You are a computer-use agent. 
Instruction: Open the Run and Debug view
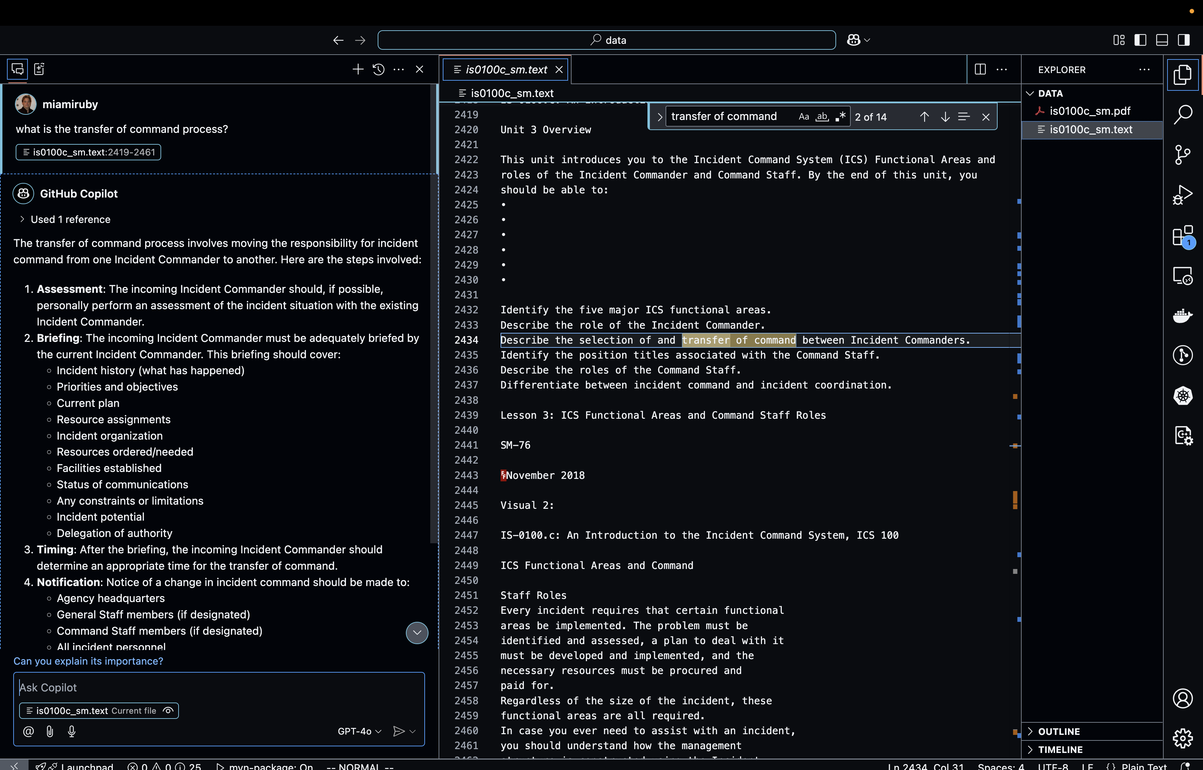[x=1182, y=194]
